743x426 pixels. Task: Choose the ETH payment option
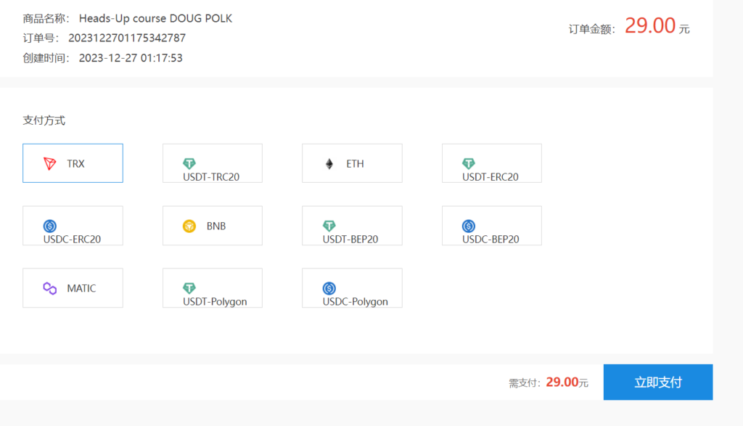click(x=352, y=163)
